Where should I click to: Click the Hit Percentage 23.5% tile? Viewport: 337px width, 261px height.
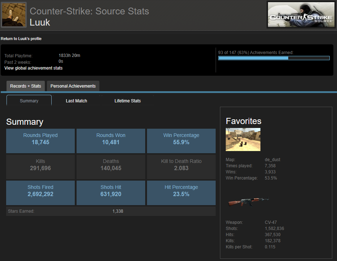point(181,193)
